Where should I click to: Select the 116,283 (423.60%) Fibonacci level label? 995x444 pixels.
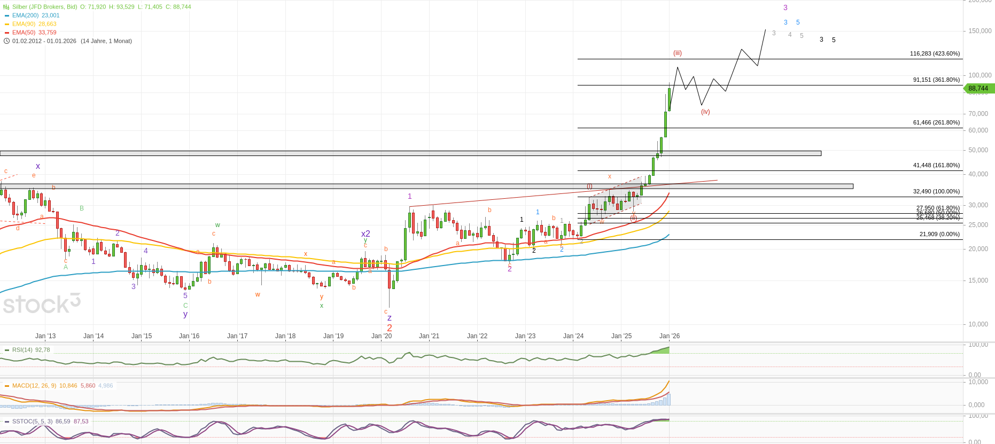[935, 54]
